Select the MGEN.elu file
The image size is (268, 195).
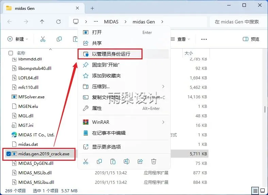point(28,106)
